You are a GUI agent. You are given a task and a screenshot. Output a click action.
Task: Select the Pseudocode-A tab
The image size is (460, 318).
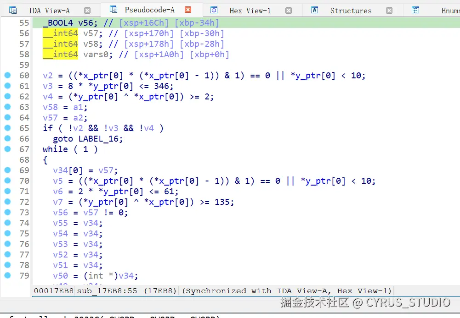point(150,10)
